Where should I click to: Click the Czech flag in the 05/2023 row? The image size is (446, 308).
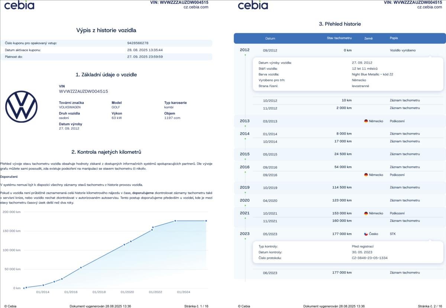click(366, 234)
